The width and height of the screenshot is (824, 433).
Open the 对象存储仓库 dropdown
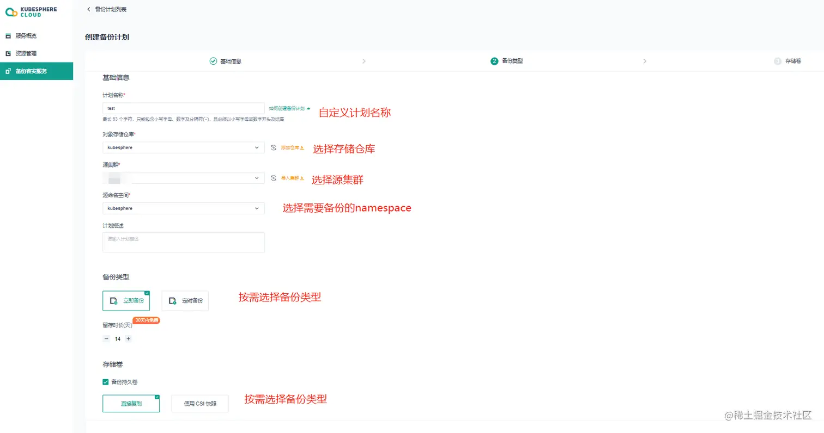184,147
